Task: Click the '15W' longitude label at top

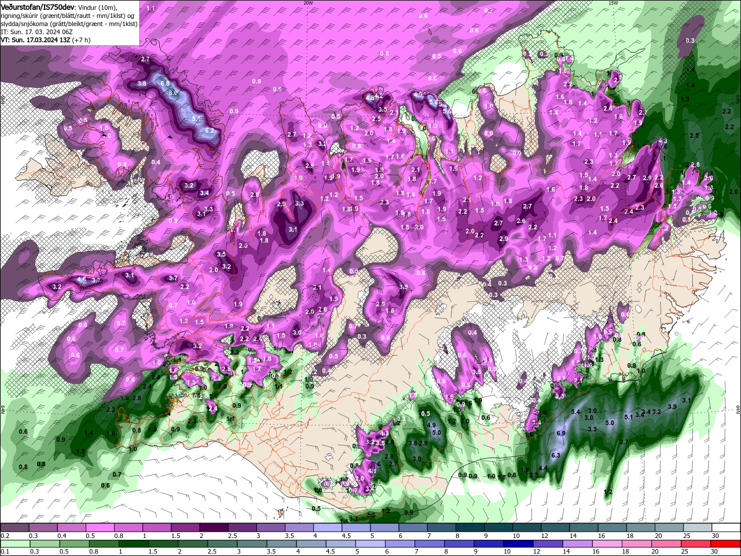Action: pyautogui.click(x=613, y=3)
